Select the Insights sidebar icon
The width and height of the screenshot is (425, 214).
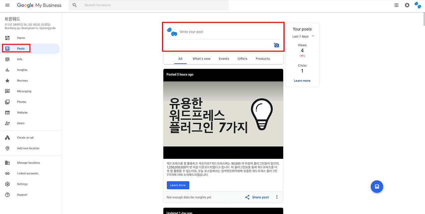tap(8, 70)
